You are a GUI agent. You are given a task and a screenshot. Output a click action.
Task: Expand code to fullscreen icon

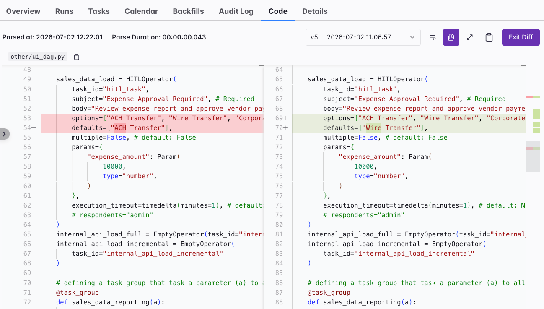click(470, 37)
